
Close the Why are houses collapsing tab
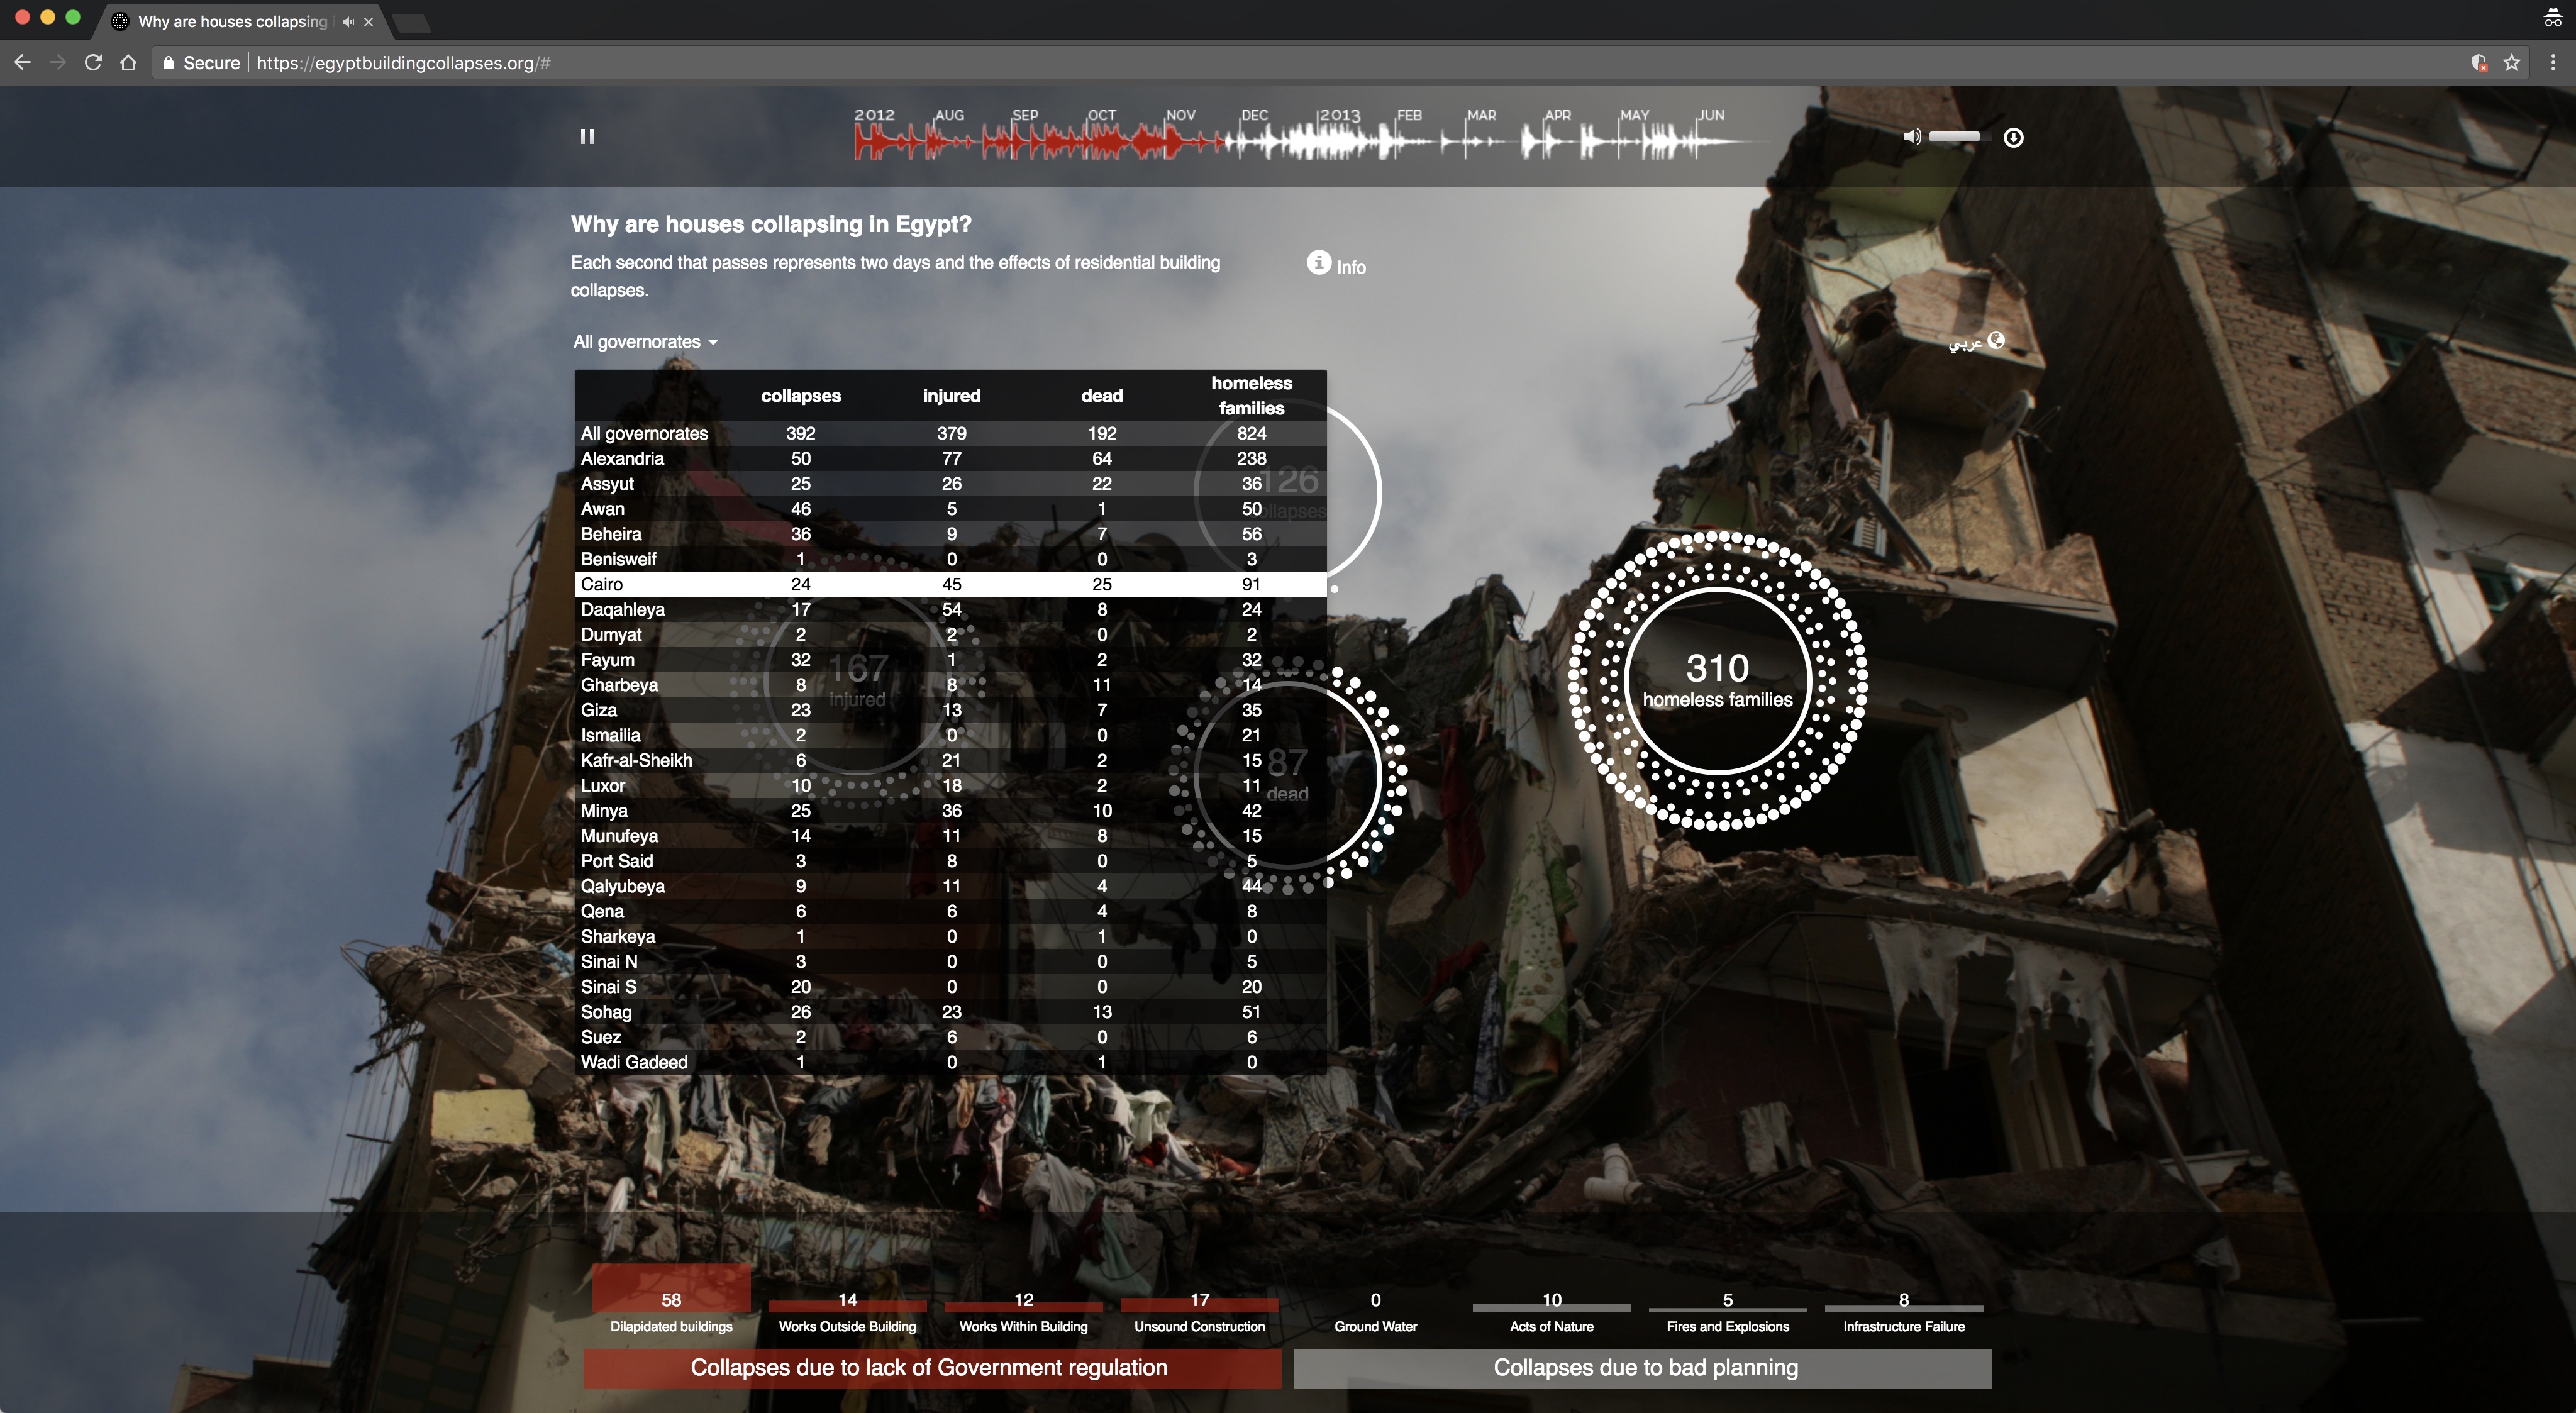(369, 21)
